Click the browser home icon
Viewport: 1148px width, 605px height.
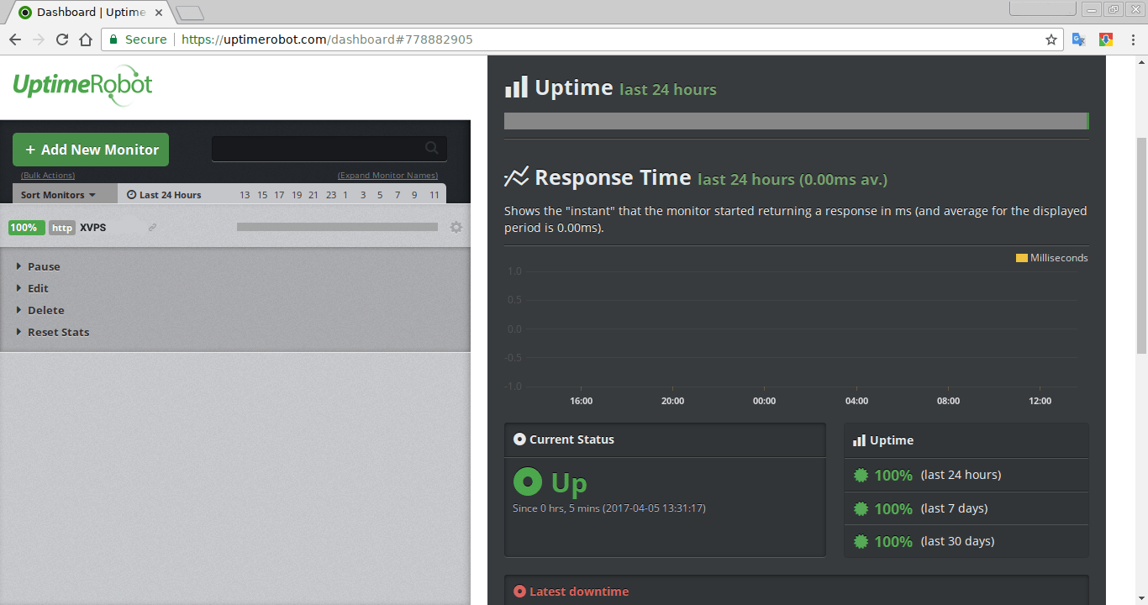[86, 39]
